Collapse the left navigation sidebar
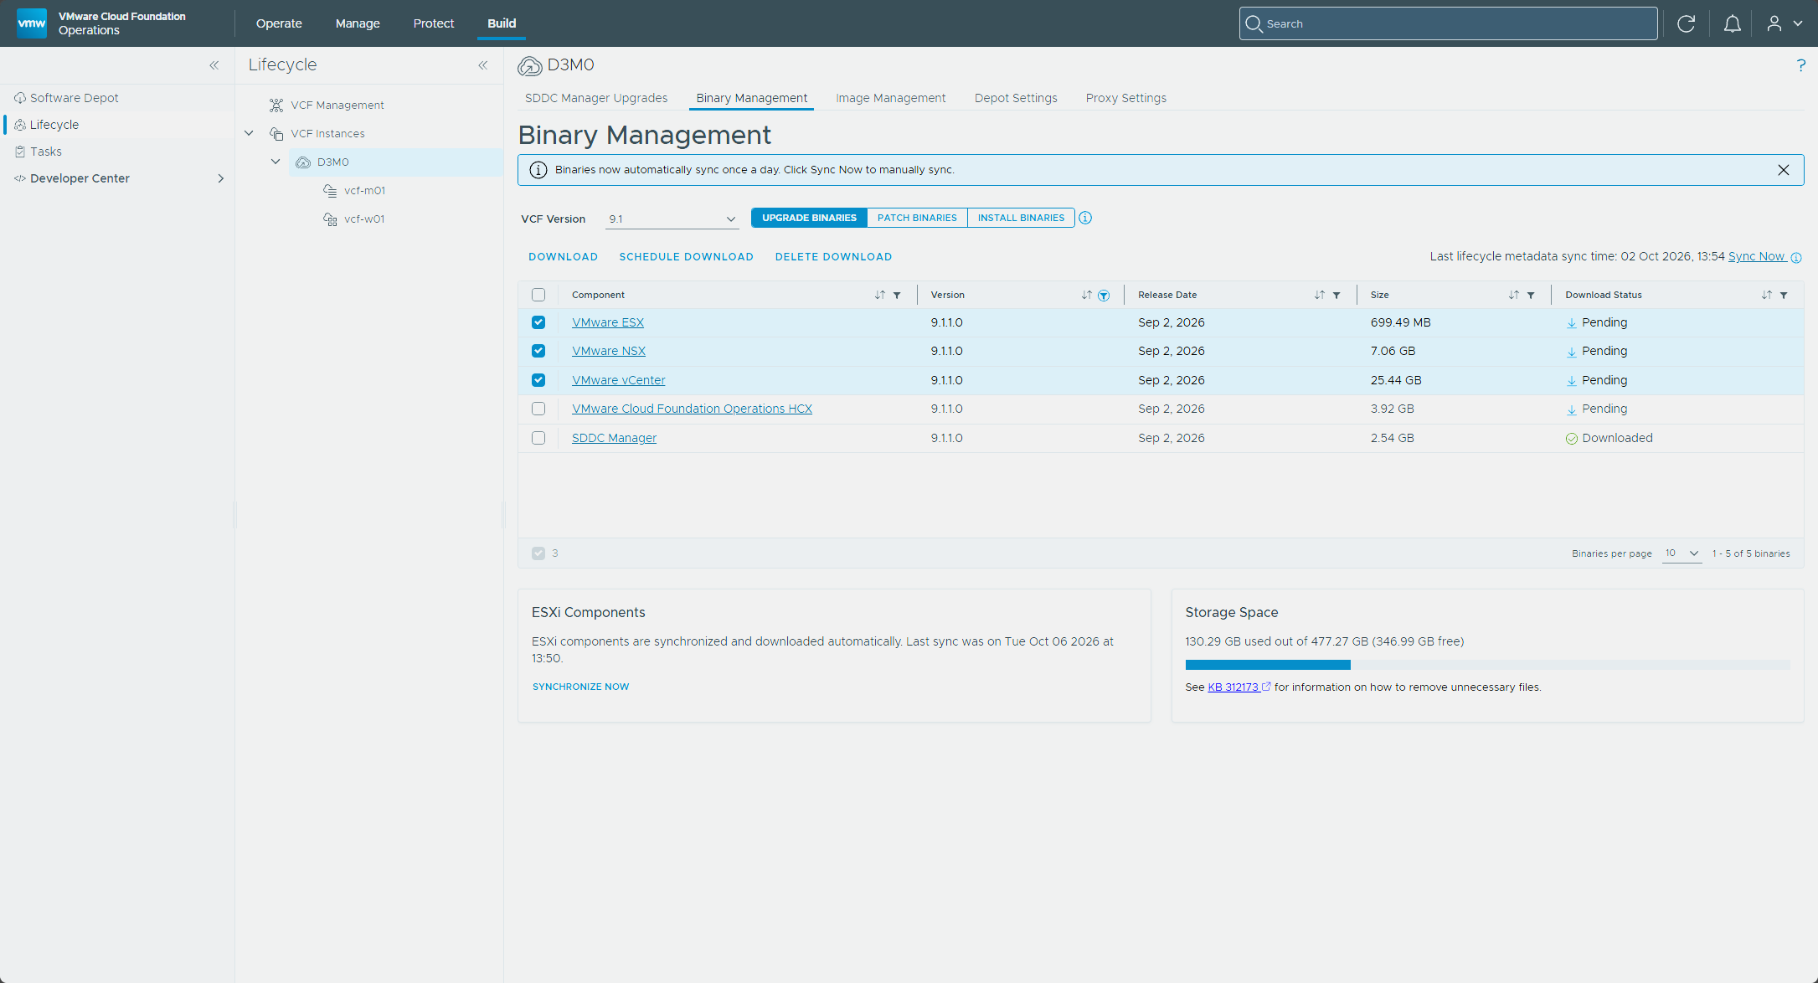Image resolution: width=1818 pixels, height=983 pixels. click(x=214, y=65)
